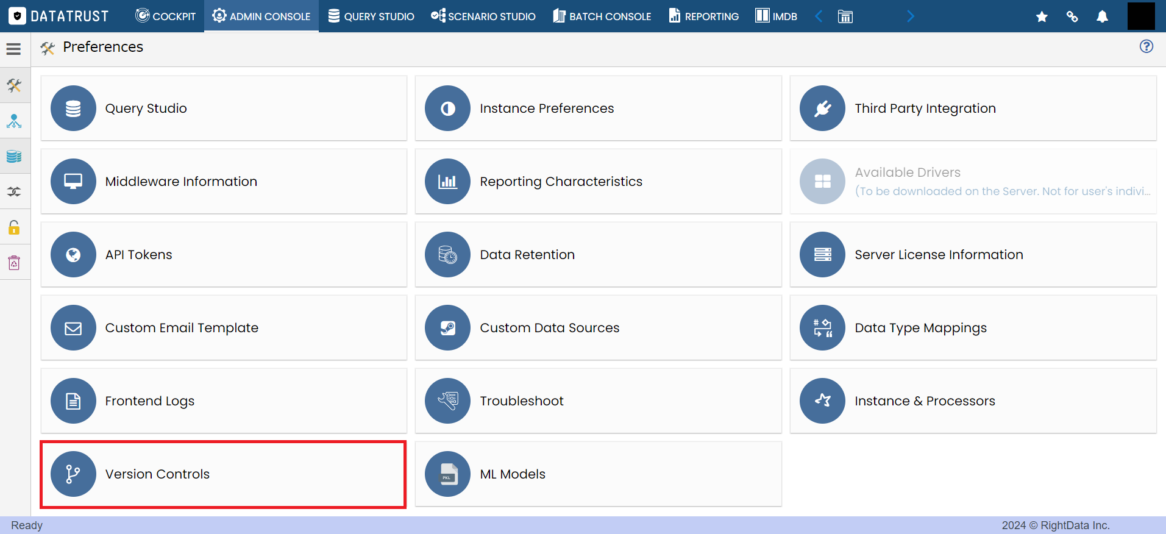Switch to Query Studio tab
The width and height of the screenshot is (1166, 534).
(x=371, y=16)
